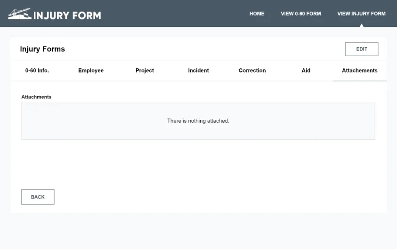This screenshot has height=249, width=397.
Task: Click the Injury Forms heading
Action: 42,49
